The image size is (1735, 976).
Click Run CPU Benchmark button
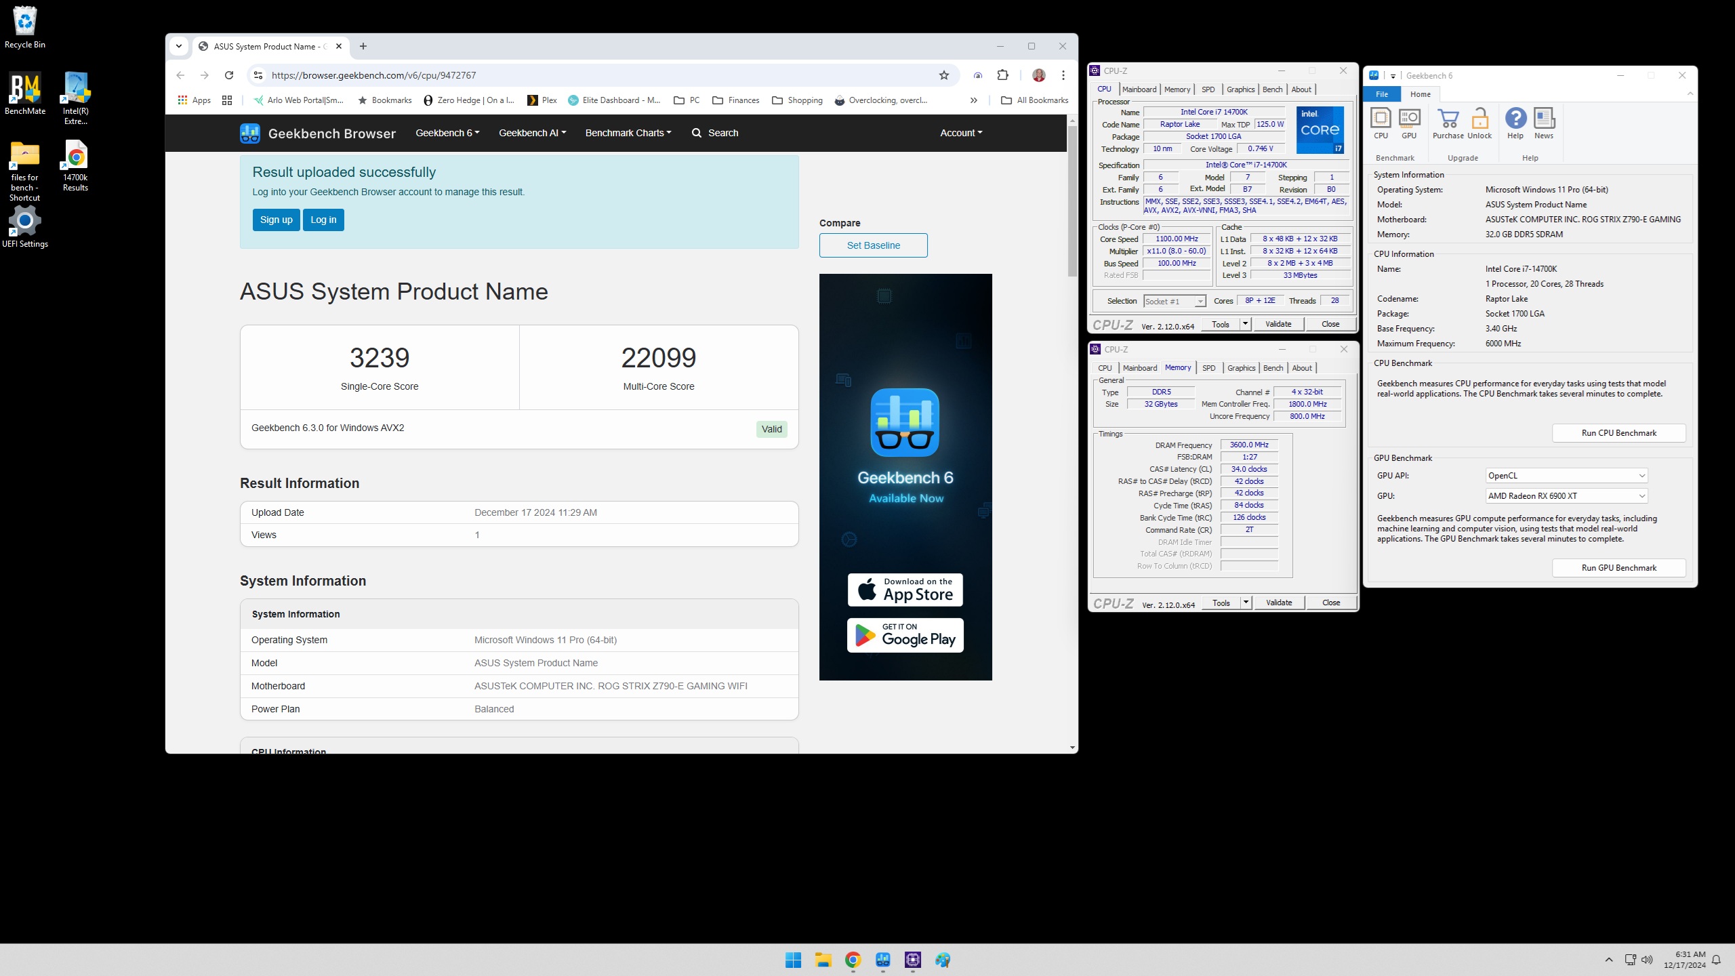coord(1618,433)
